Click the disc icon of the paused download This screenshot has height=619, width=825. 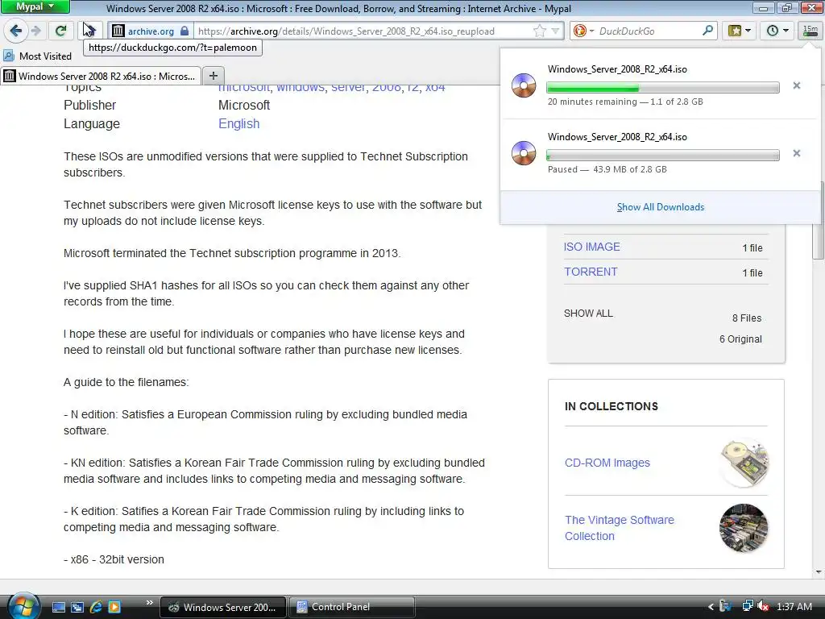tap(524, 153)
